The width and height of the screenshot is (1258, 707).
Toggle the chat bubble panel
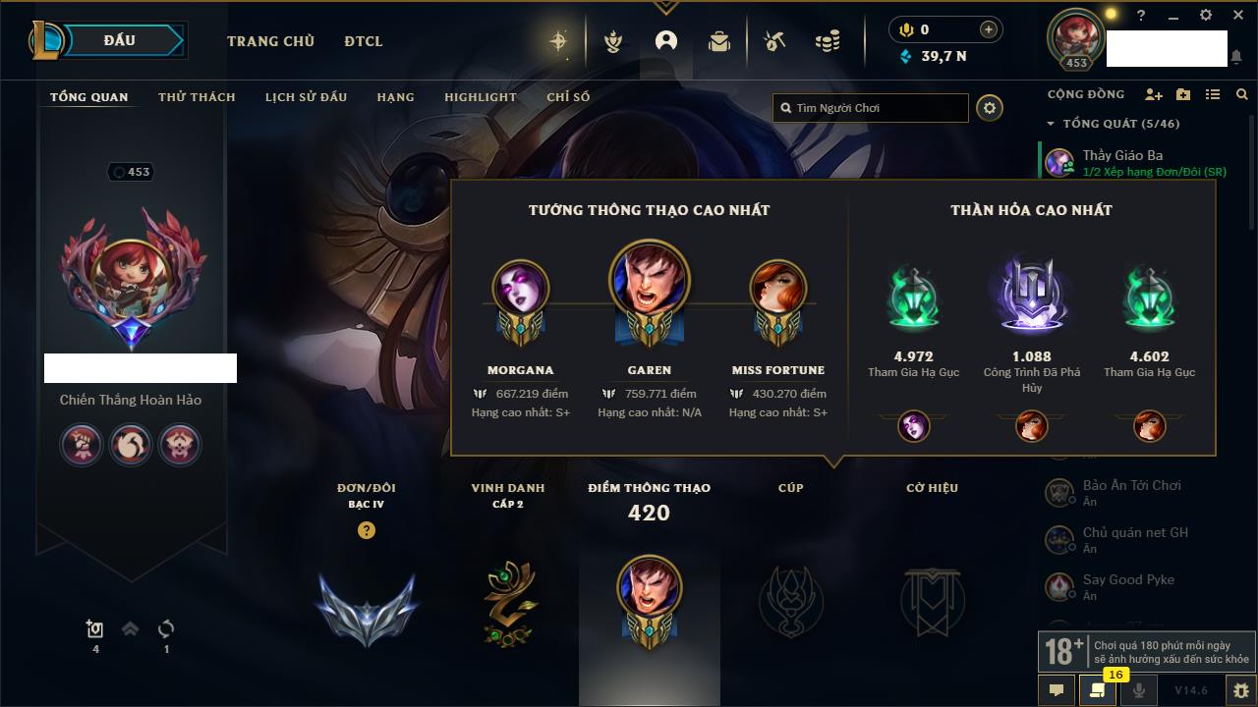(1057, 690)
